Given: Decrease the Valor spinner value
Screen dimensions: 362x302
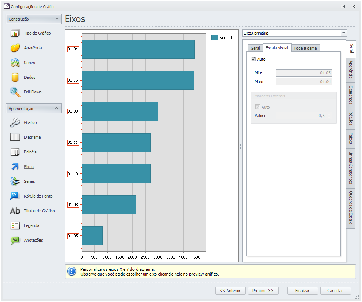Looking at the screenshot, I should 329,117.
